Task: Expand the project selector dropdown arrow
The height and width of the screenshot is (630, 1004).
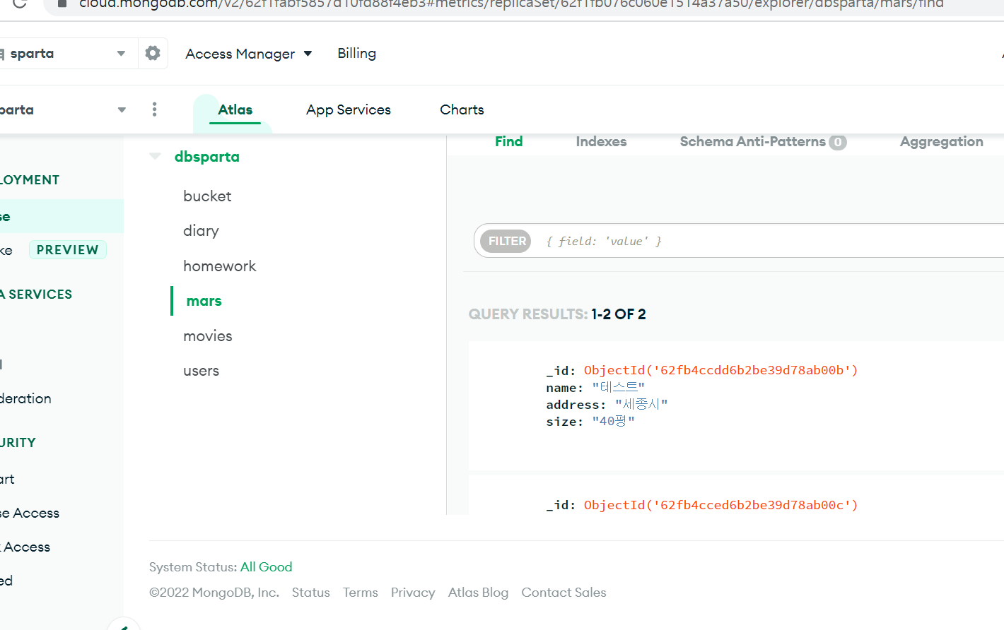Action: [122, 109]
